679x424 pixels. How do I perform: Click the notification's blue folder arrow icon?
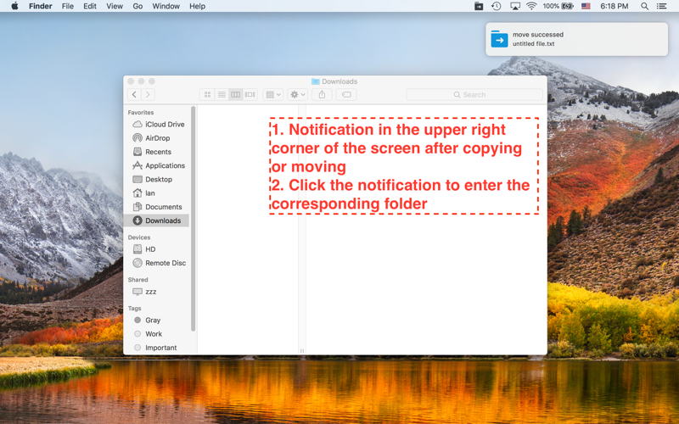[499, 39]
